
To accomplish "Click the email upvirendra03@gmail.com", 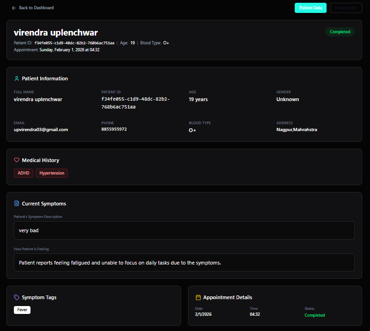I will tap(41, 130).
